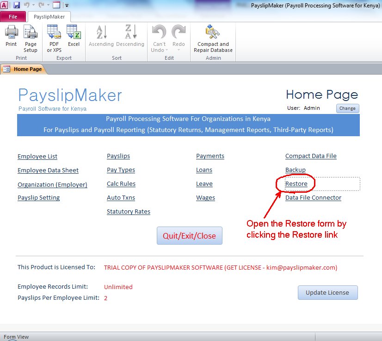
Task: Open the Payments link
Action: click(x=210, y=156)
